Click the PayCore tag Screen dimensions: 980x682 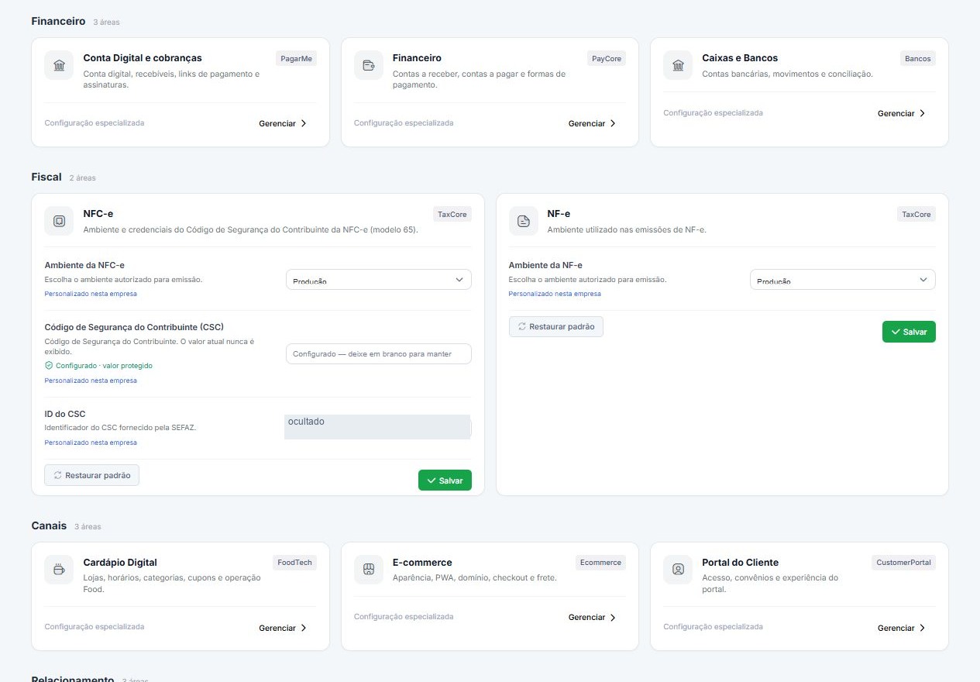(x=607, y=58)
